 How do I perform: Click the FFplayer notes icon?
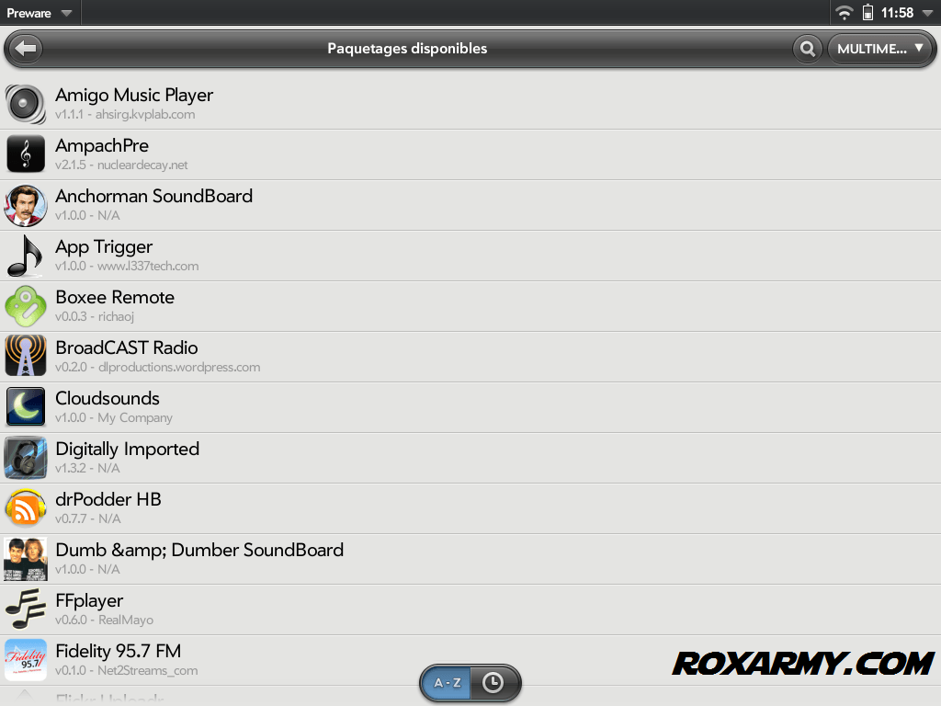pos(25,609)
